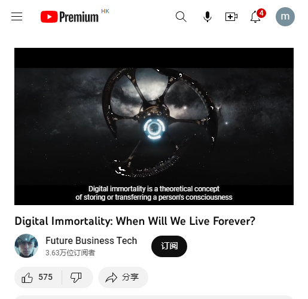Click the HK country code label
Image resolution: width=308 pixels, height=299 pixels.
tap(105, 11)
